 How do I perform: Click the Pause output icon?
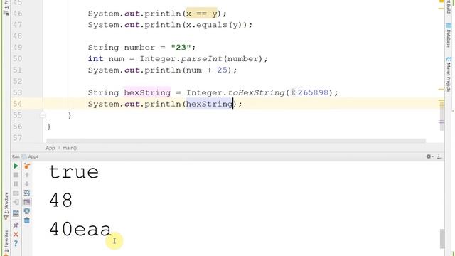pos(16,184)
